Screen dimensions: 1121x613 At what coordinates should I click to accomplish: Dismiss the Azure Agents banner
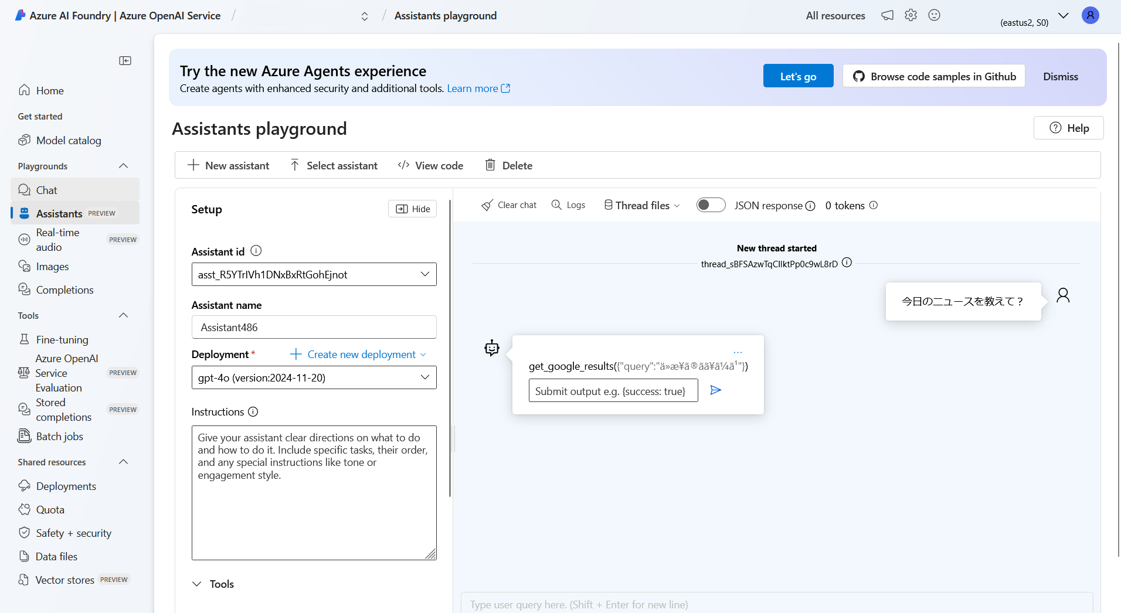click(1060, 76)
